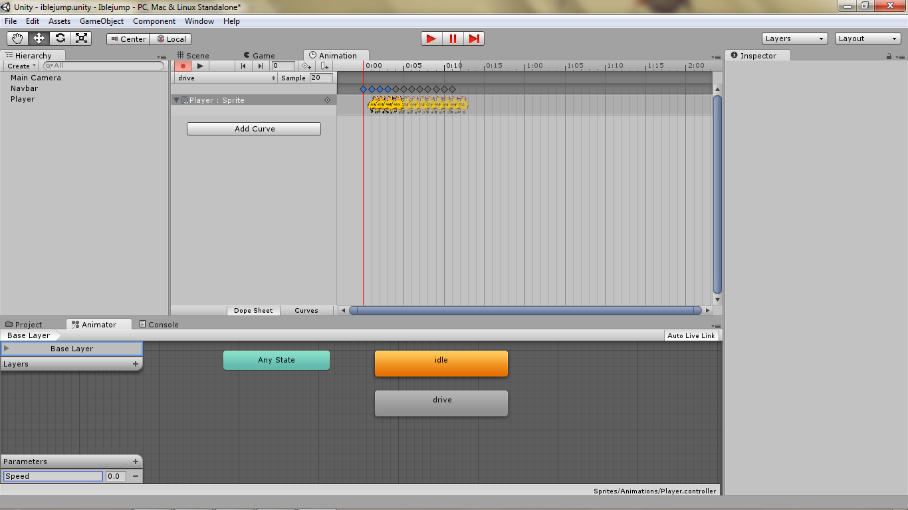Select the idle state node
The height and width of the screenshot is (510, 908).
click(441, 363)
